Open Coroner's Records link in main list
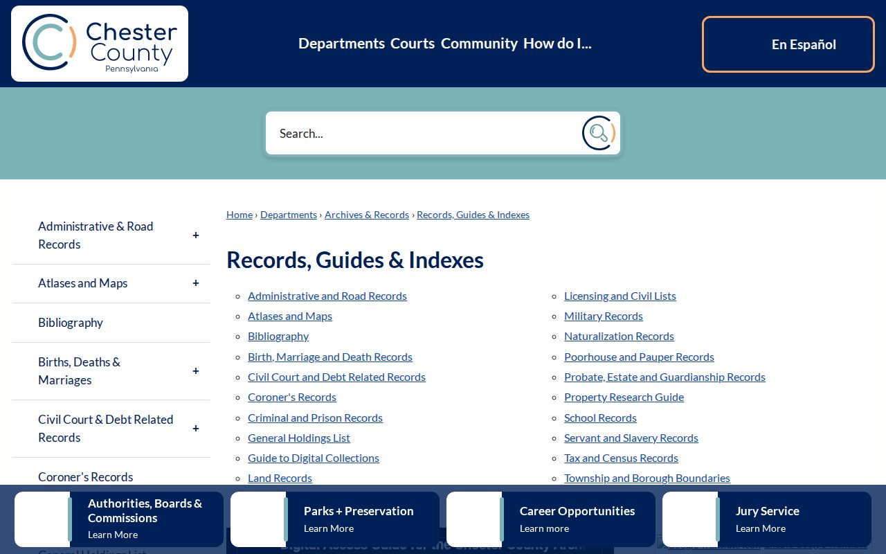Viewport: 886px width, 554px height. tap(292, 397)
